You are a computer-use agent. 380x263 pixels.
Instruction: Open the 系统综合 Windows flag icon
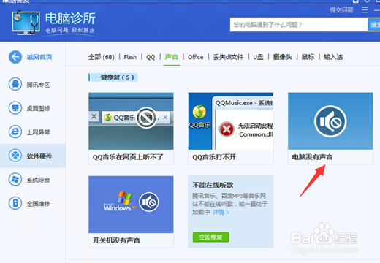tap(15, 179)
